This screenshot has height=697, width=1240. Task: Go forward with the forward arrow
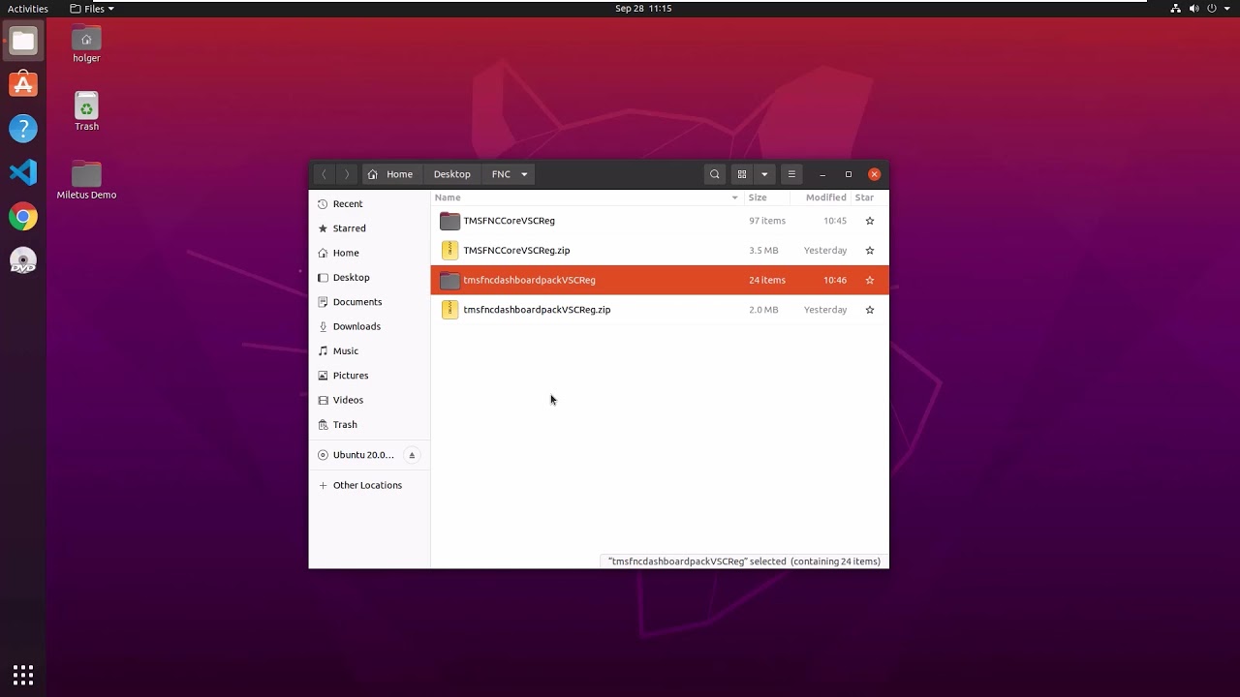[x=347, y=174]
